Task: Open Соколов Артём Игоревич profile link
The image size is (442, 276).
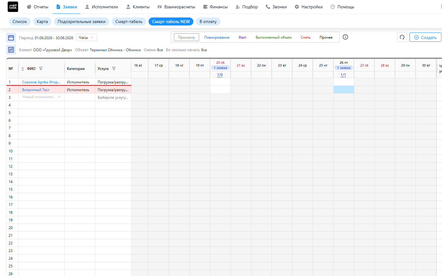Action: click(x=41, y=82)
